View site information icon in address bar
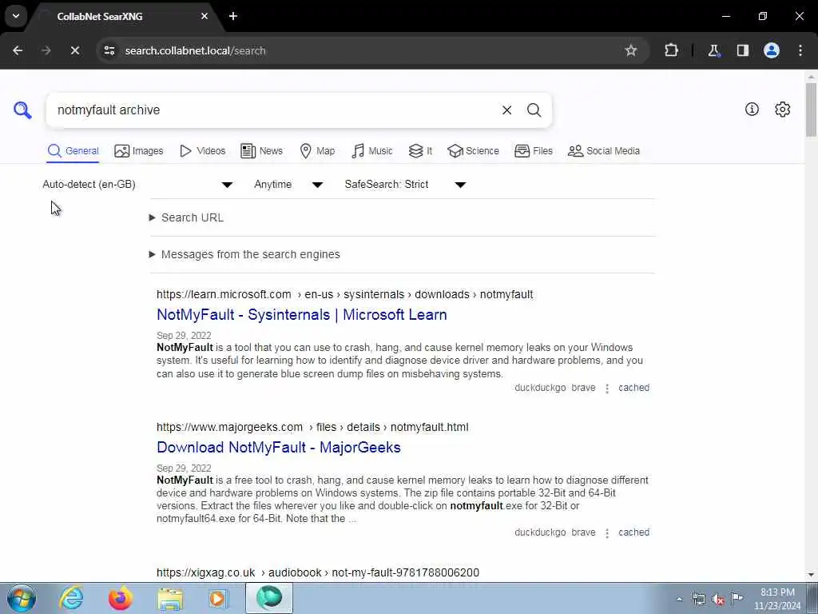 point(109,50)
